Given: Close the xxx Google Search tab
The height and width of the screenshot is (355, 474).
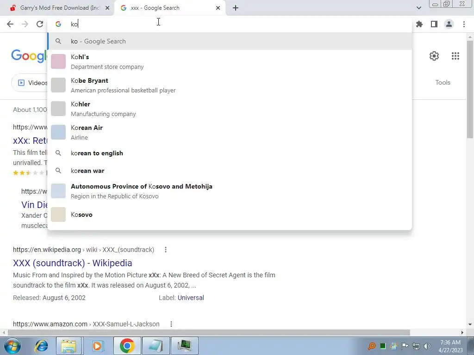Looking at the screenshot, I should click(218, 8).
